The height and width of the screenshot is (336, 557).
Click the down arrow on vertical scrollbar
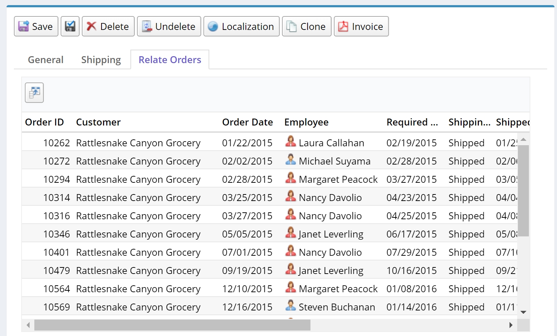coord(523,312)
